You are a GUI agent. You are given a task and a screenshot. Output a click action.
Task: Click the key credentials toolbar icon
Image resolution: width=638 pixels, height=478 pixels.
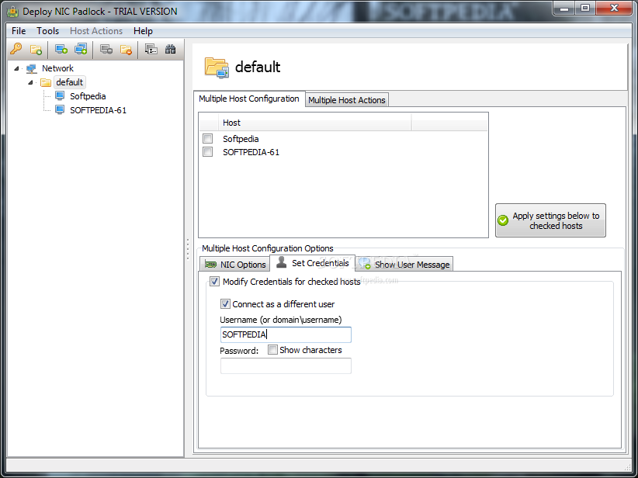16,49
